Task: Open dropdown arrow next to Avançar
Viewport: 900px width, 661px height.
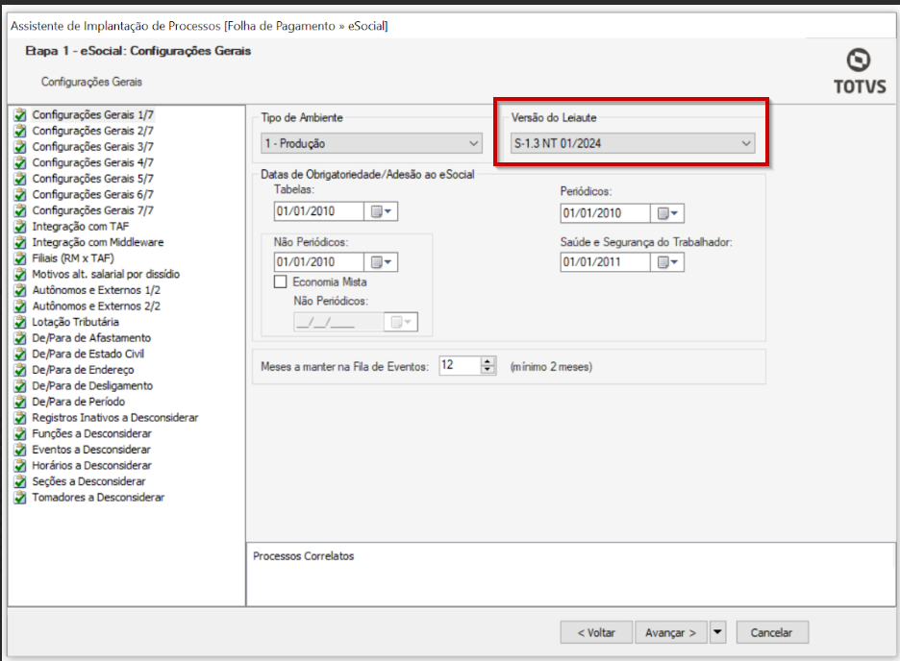Action: pos(717,632)
